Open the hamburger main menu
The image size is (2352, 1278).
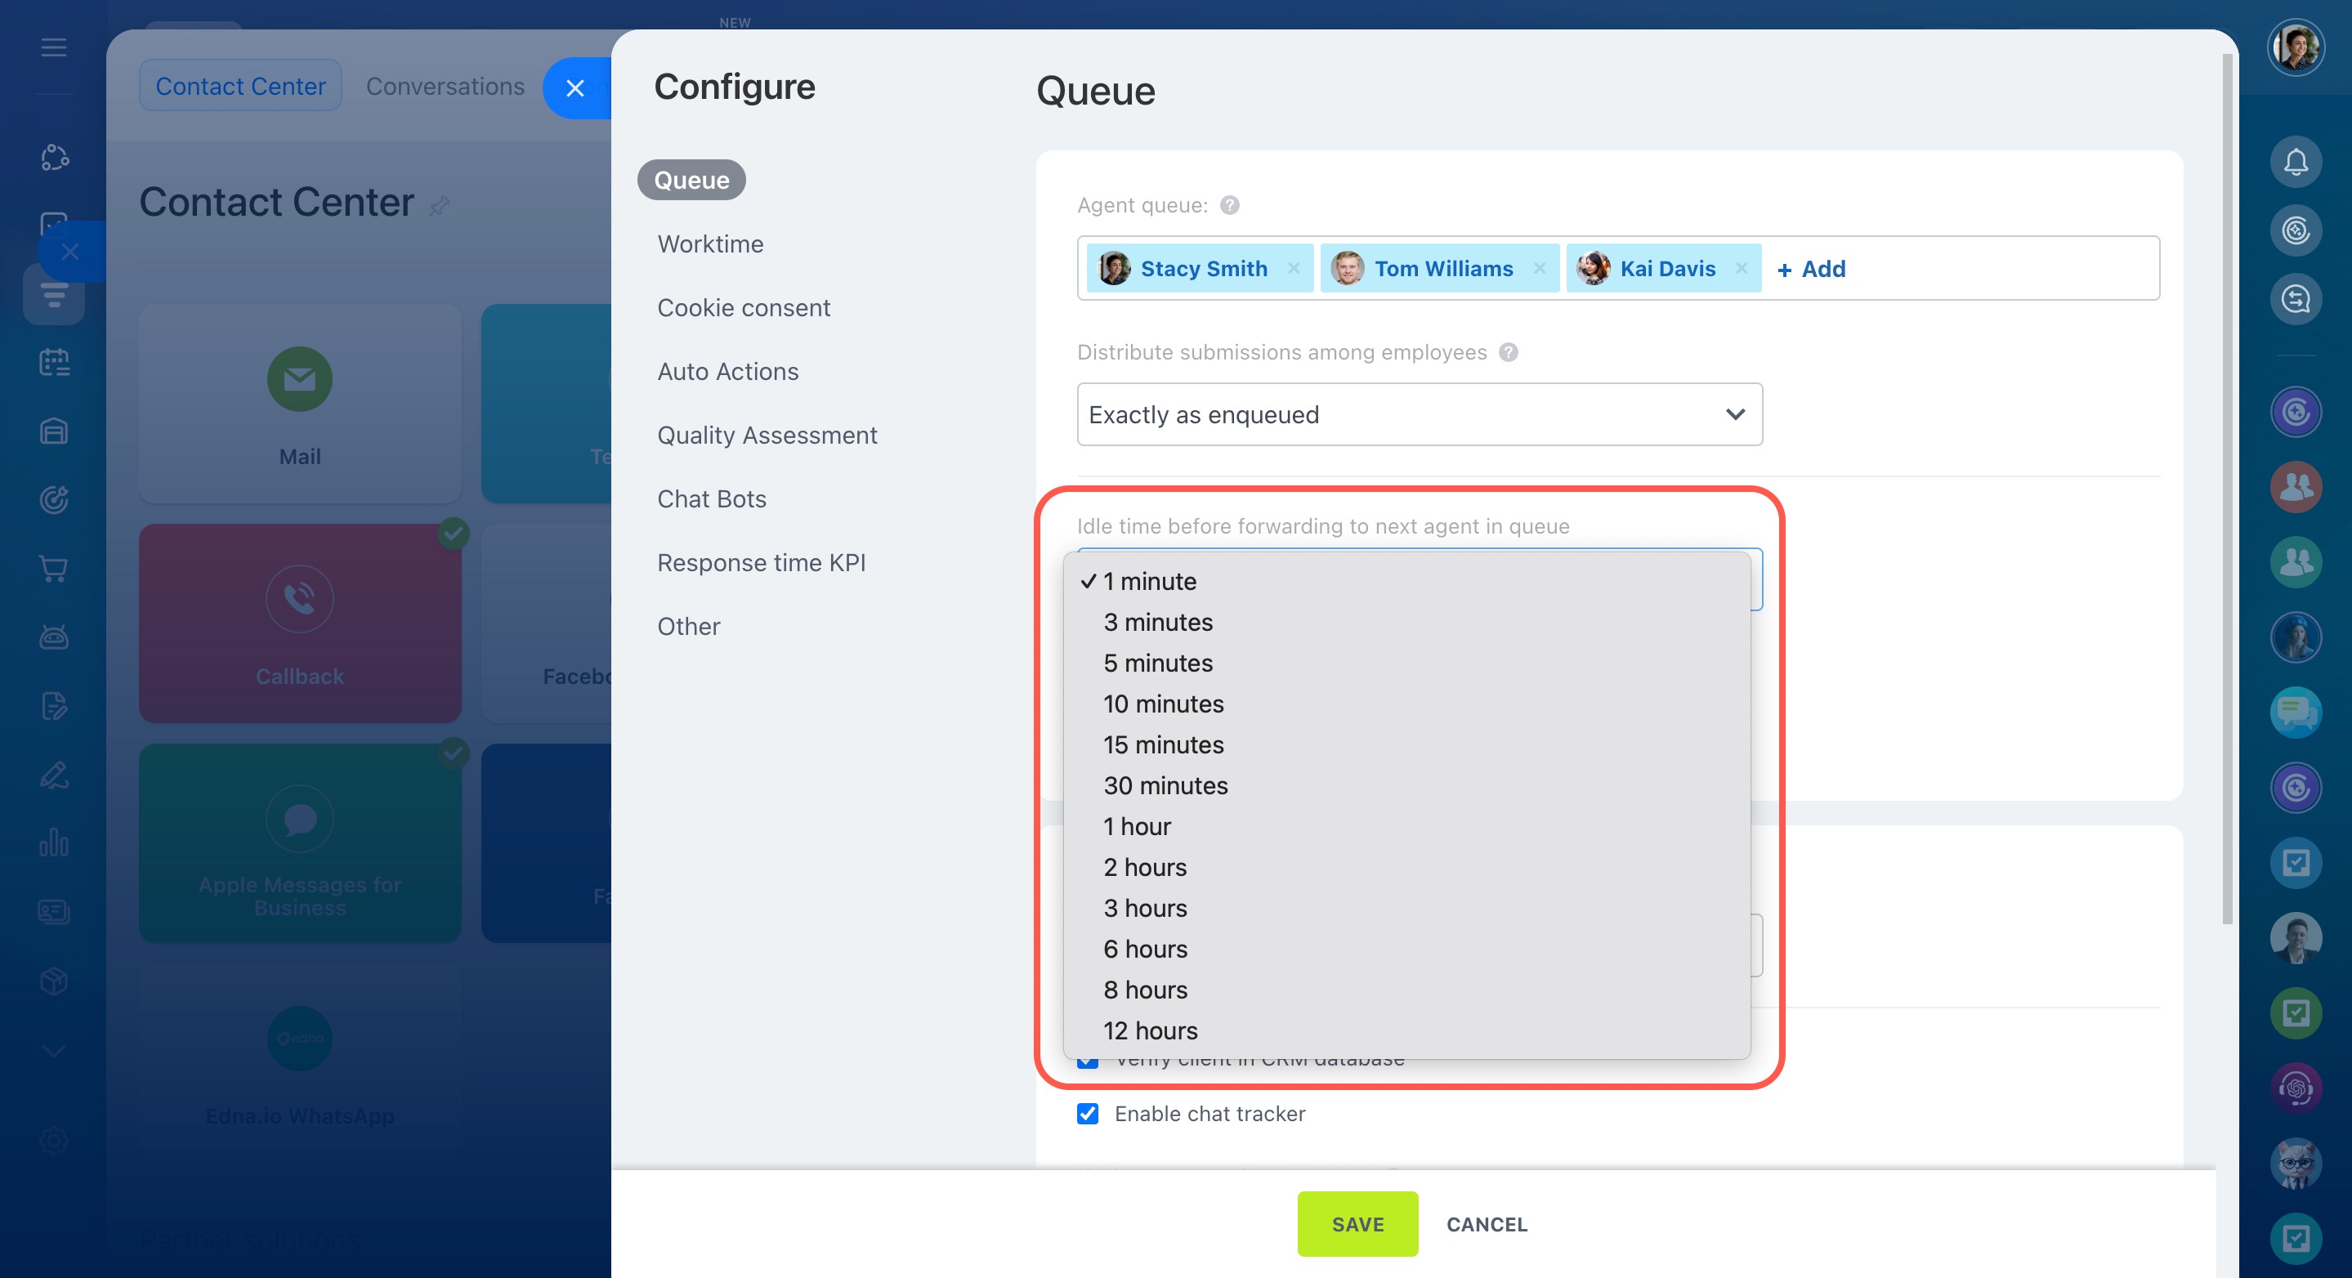coord(54,47)
